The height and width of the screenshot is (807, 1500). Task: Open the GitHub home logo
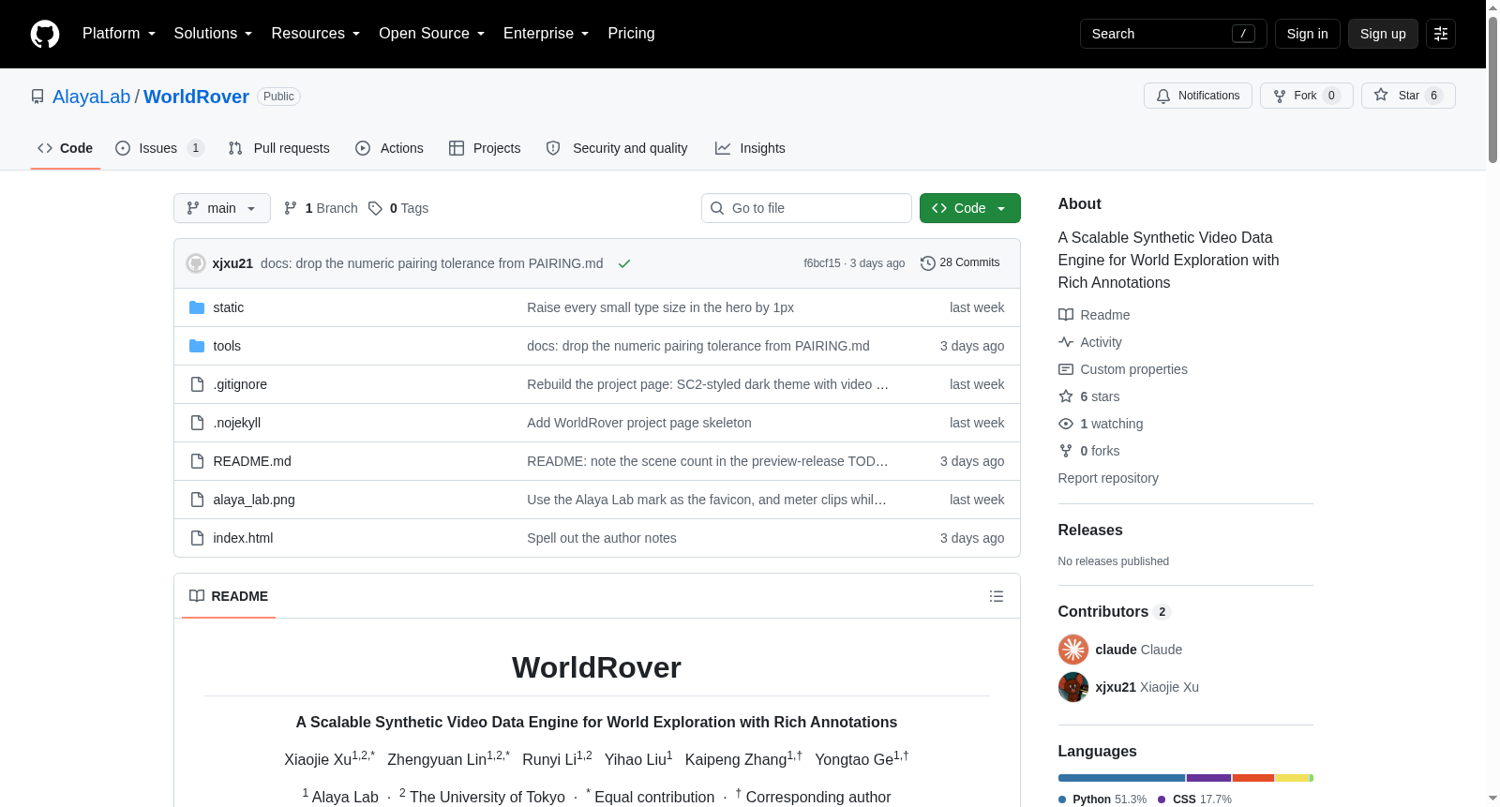point(45,34)
